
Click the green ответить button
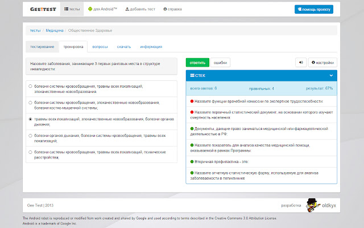197,63
